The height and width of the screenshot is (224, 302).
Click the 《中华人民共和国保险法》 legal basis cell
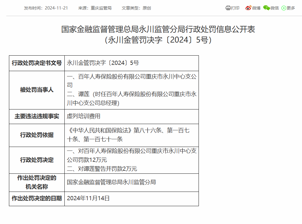131,135
